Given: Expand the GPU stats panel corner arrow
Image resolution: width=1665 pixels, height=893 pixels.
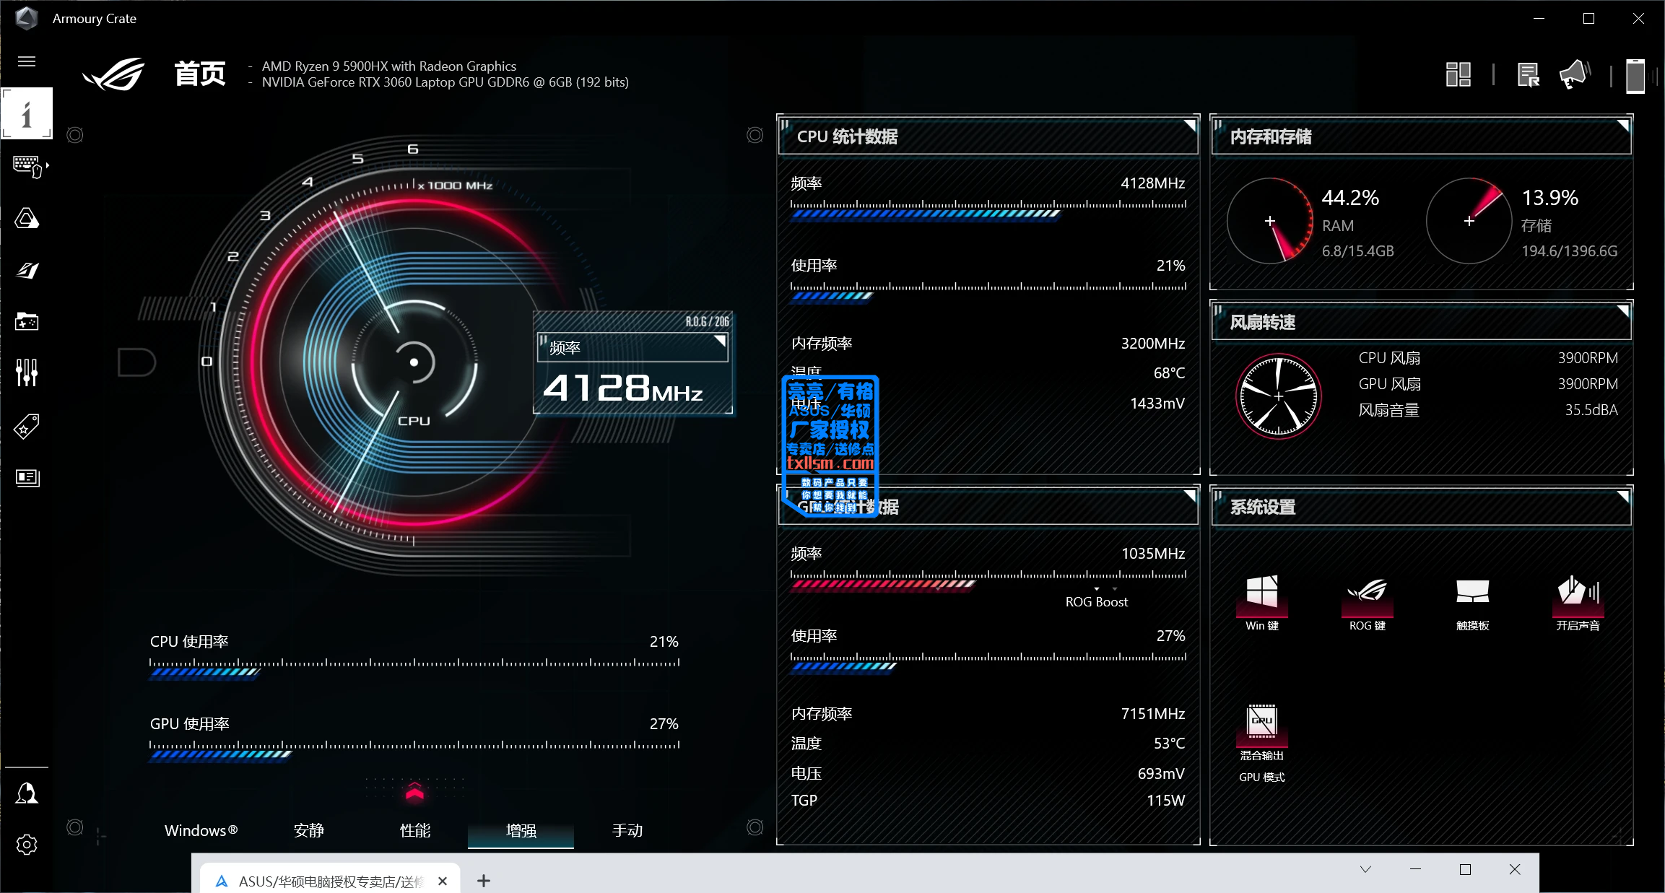Looking at the screenshot, I should click(1189, 496).
